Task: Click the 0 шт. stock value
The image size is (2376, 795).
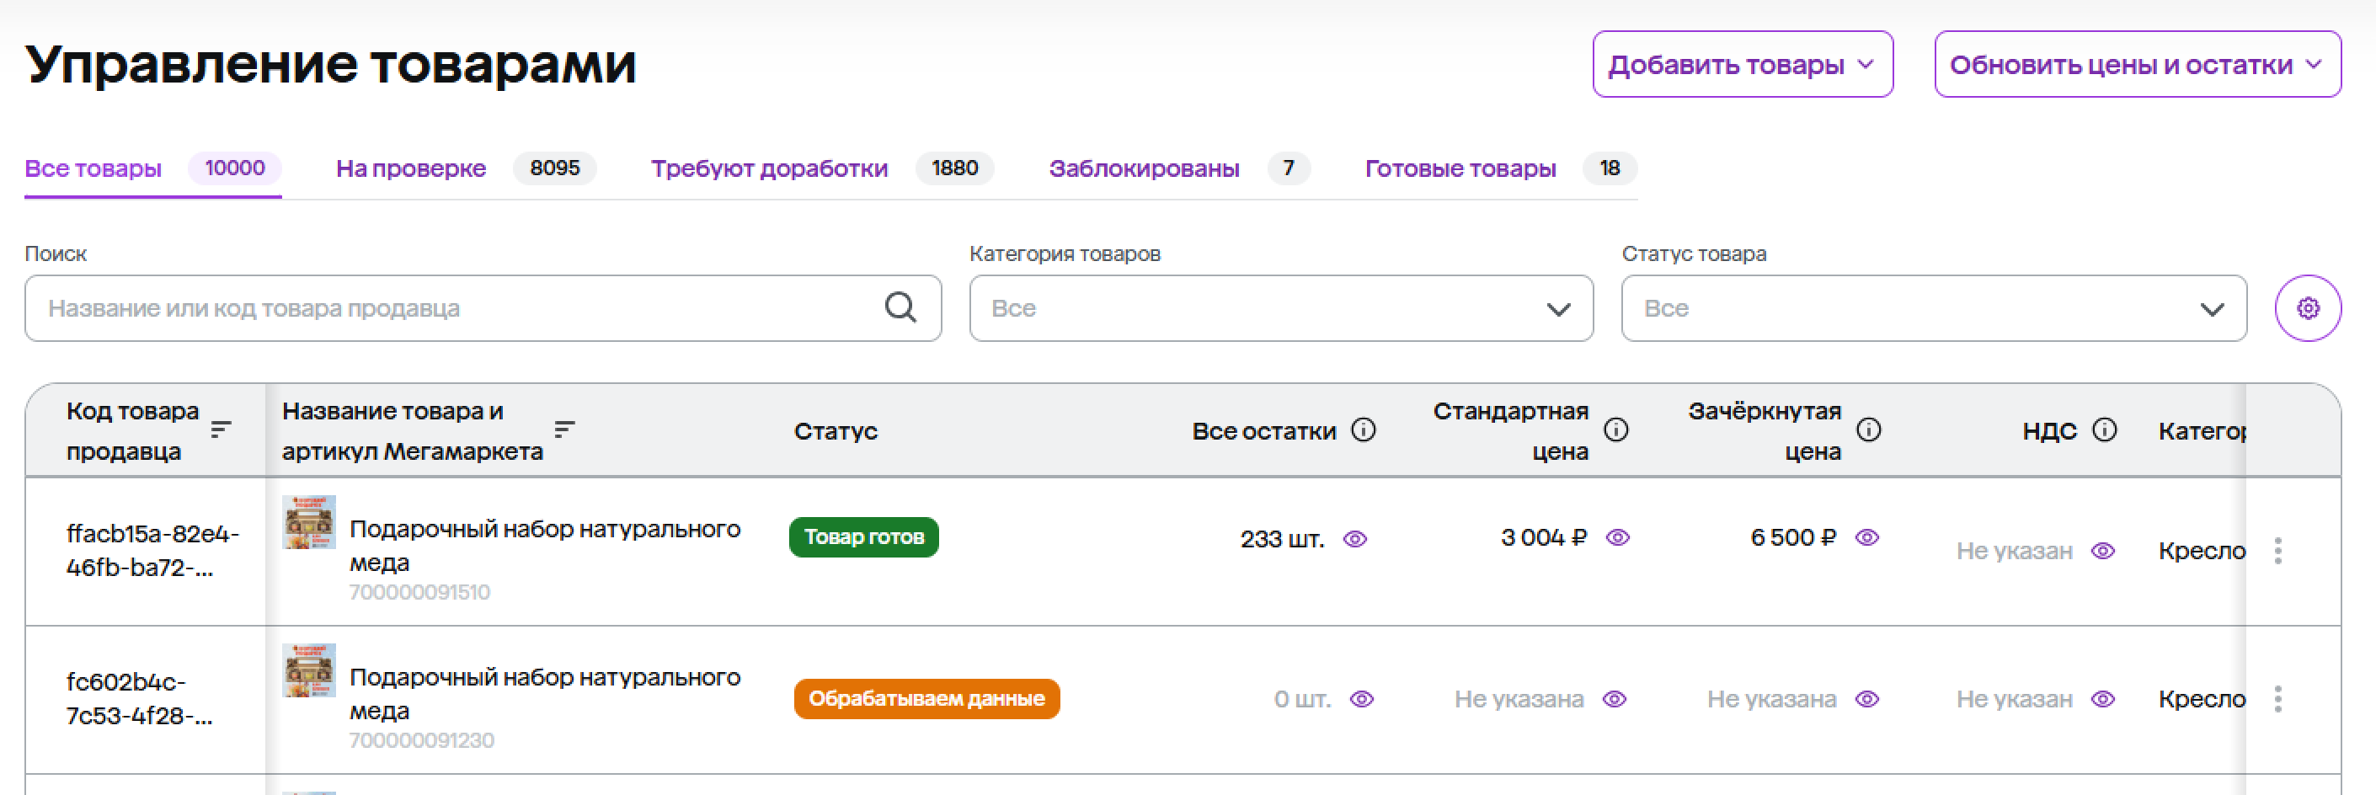Action: pos(1302,699)
